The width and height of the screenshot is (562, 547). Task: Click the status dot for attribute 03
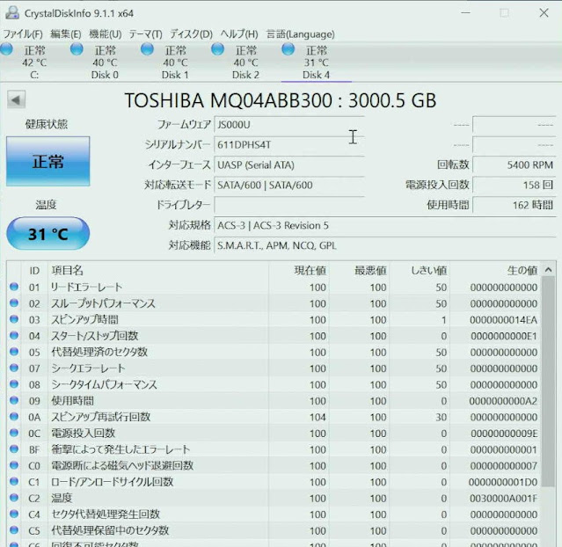point(14,319)
